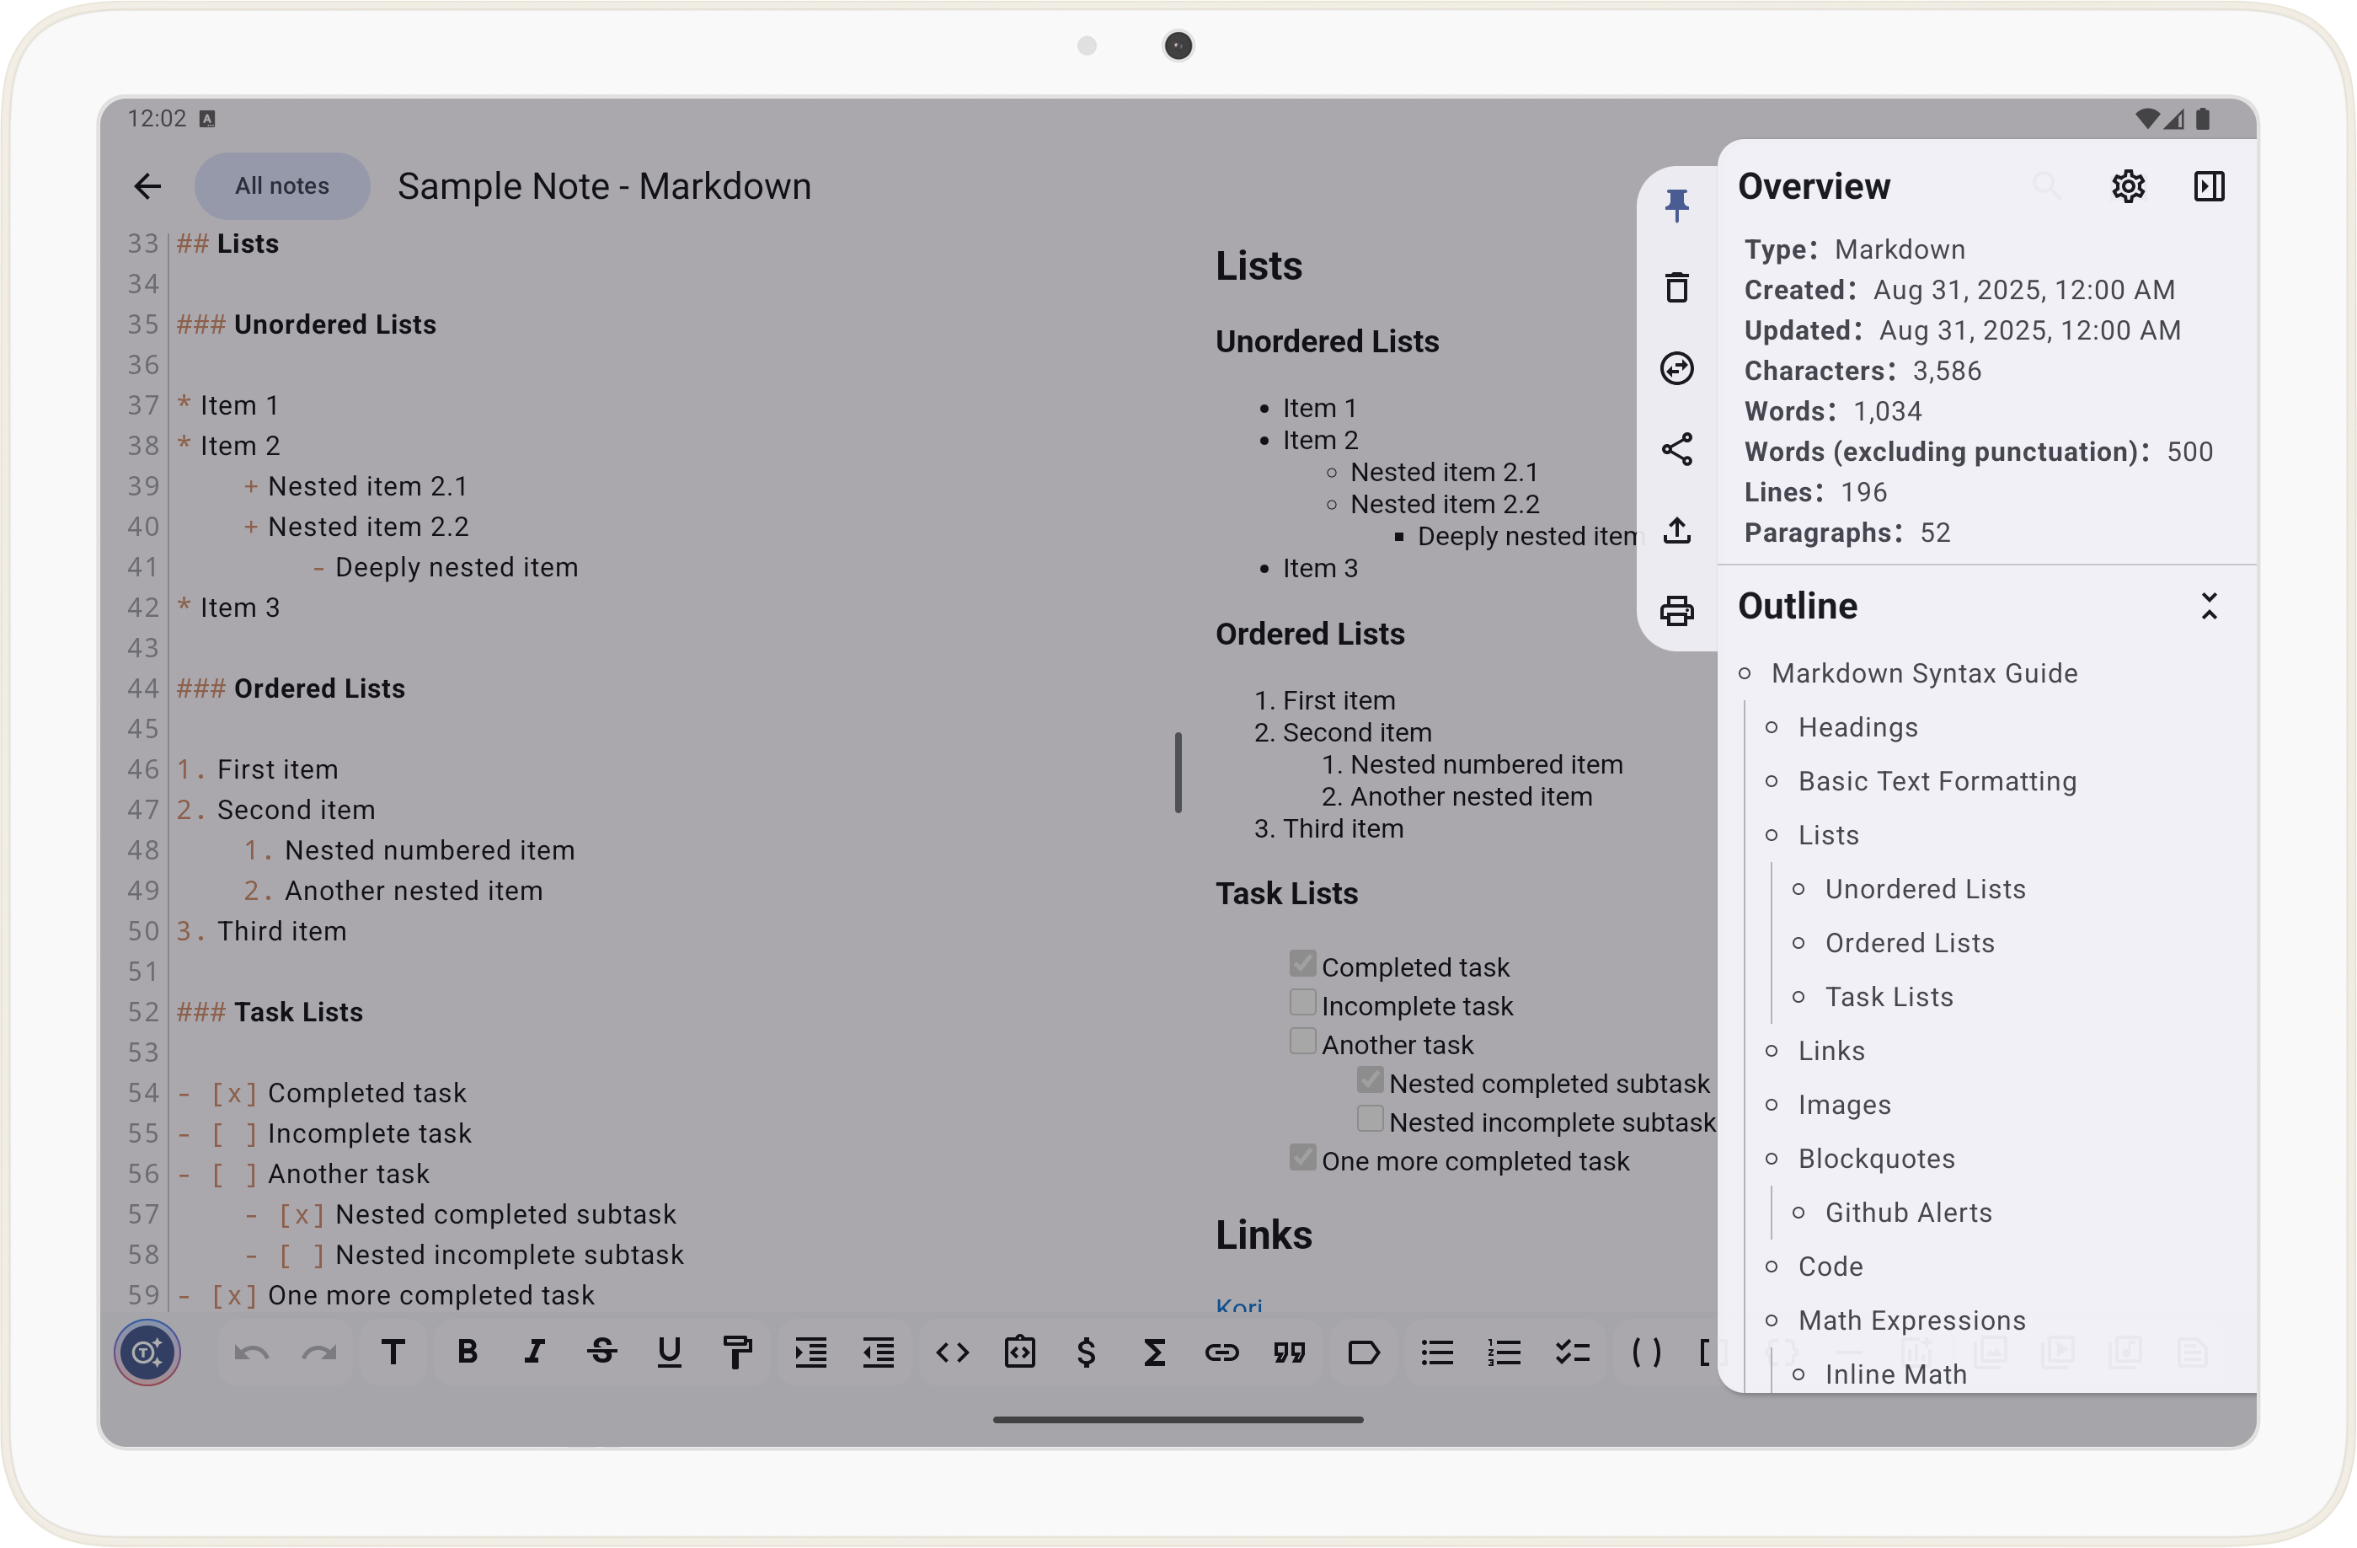Open Overview settings gear
This screenshot has height=1548, width=2357.
2128,186
